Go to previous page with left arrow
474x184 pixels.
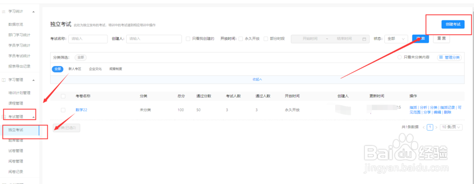click(424, 128)
